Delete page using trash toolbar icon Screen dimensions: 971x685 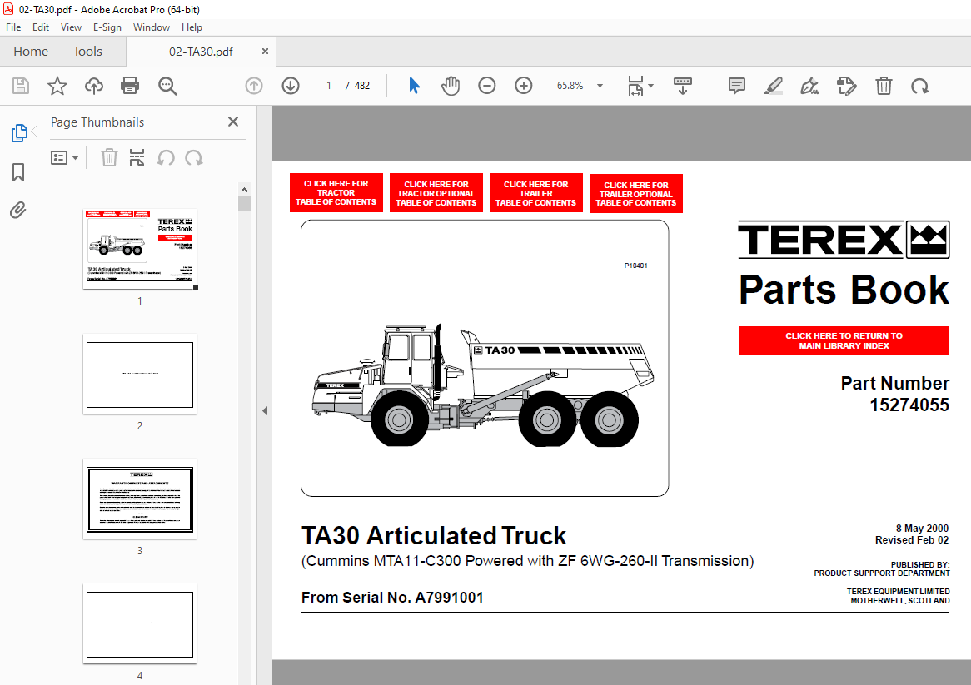884,86
